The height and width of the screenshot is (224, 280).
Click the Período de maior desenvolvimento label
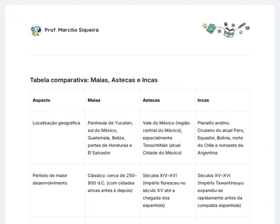pyautogui.click(x=50, y=179)
